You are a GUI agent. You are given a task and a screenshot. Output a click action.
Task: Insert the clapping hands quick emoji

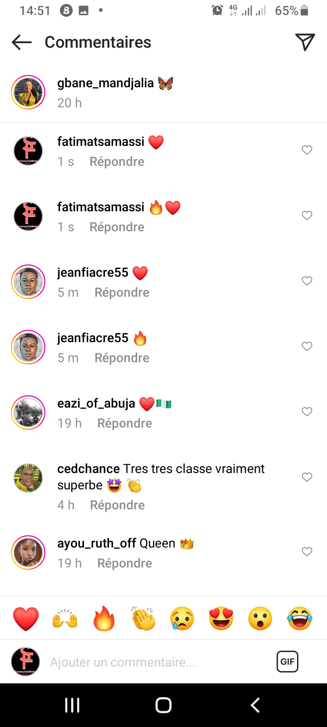[x=143, y=618]
